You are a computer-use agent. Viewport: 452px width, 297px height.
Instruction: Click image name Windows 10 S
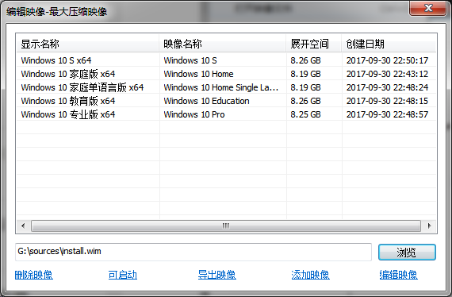[190, 60]
